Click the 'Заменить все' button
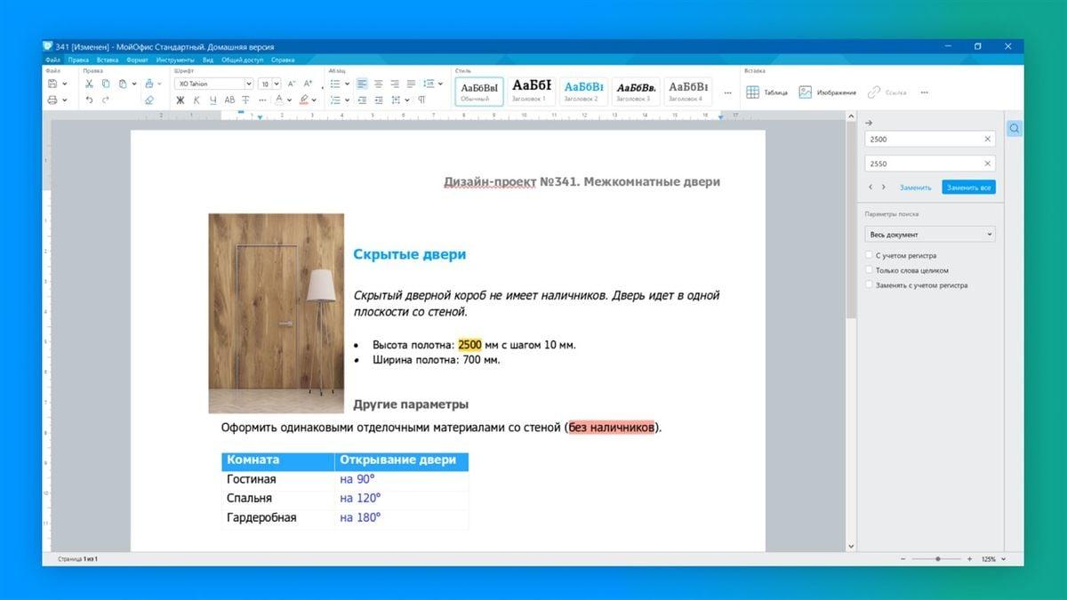Screen dimensions: 1067x600 click(968, 188)
